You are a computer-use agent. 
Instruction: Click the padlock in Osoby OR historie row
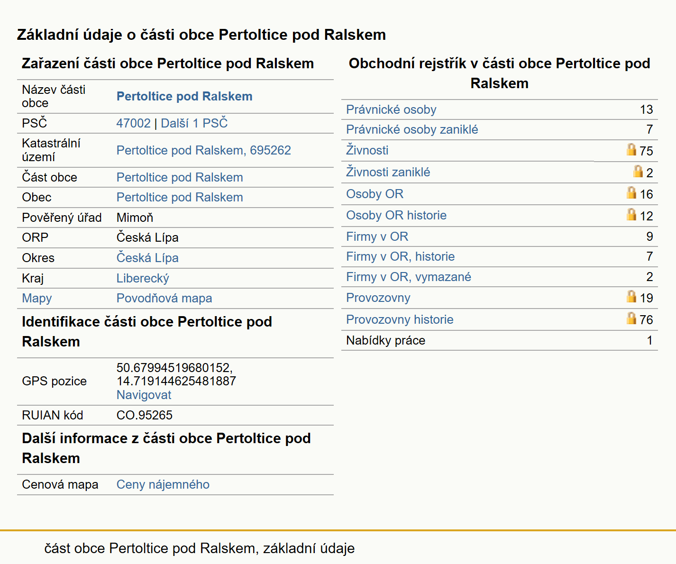(631, 214)
